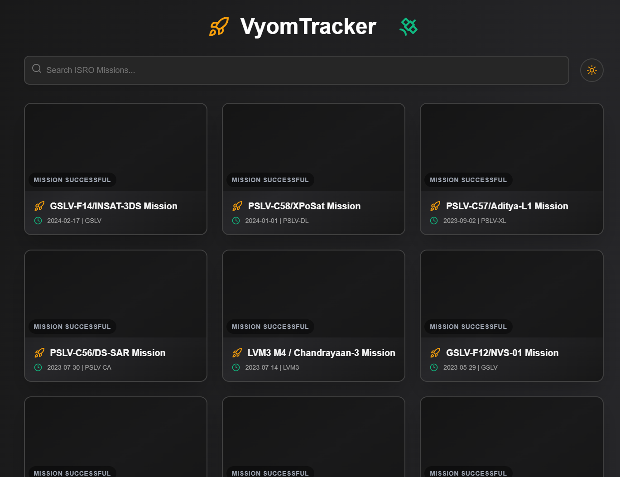
Task: Click the orange rocket logo beside VyomTracker
Action: (219, 26)
